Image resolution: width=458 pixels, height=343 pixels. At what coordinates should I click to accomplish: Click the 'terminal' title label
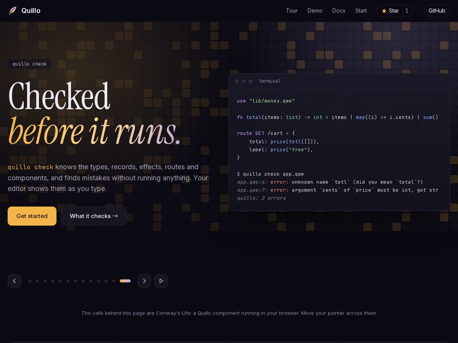270,81
